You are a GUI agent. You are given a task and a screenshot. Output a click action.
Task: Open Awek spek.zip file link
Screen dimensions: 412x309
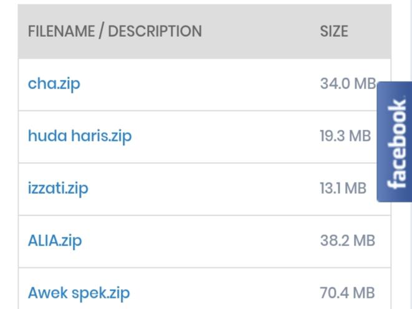(79, 293)
